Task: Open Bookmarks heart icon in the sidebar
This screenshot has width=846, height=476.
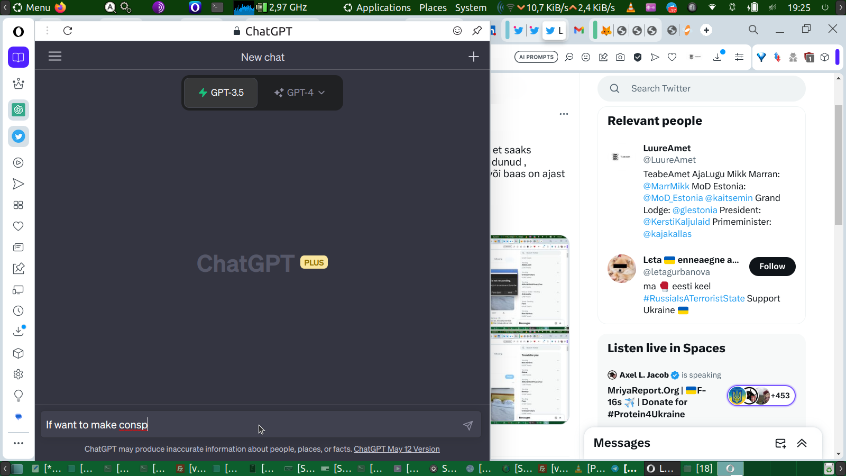Action: pos(19,226)
